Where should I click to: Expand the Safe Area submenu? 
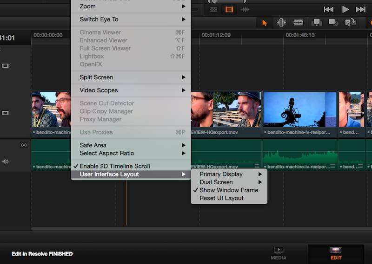pyautogui.click(x=131, y=145)
